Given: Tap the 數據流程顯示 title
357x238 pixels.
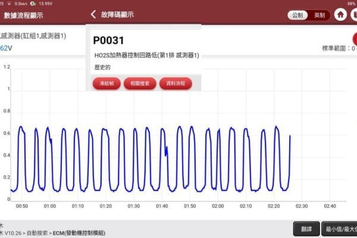Looking at the screenshot, I should click(23, 15).
